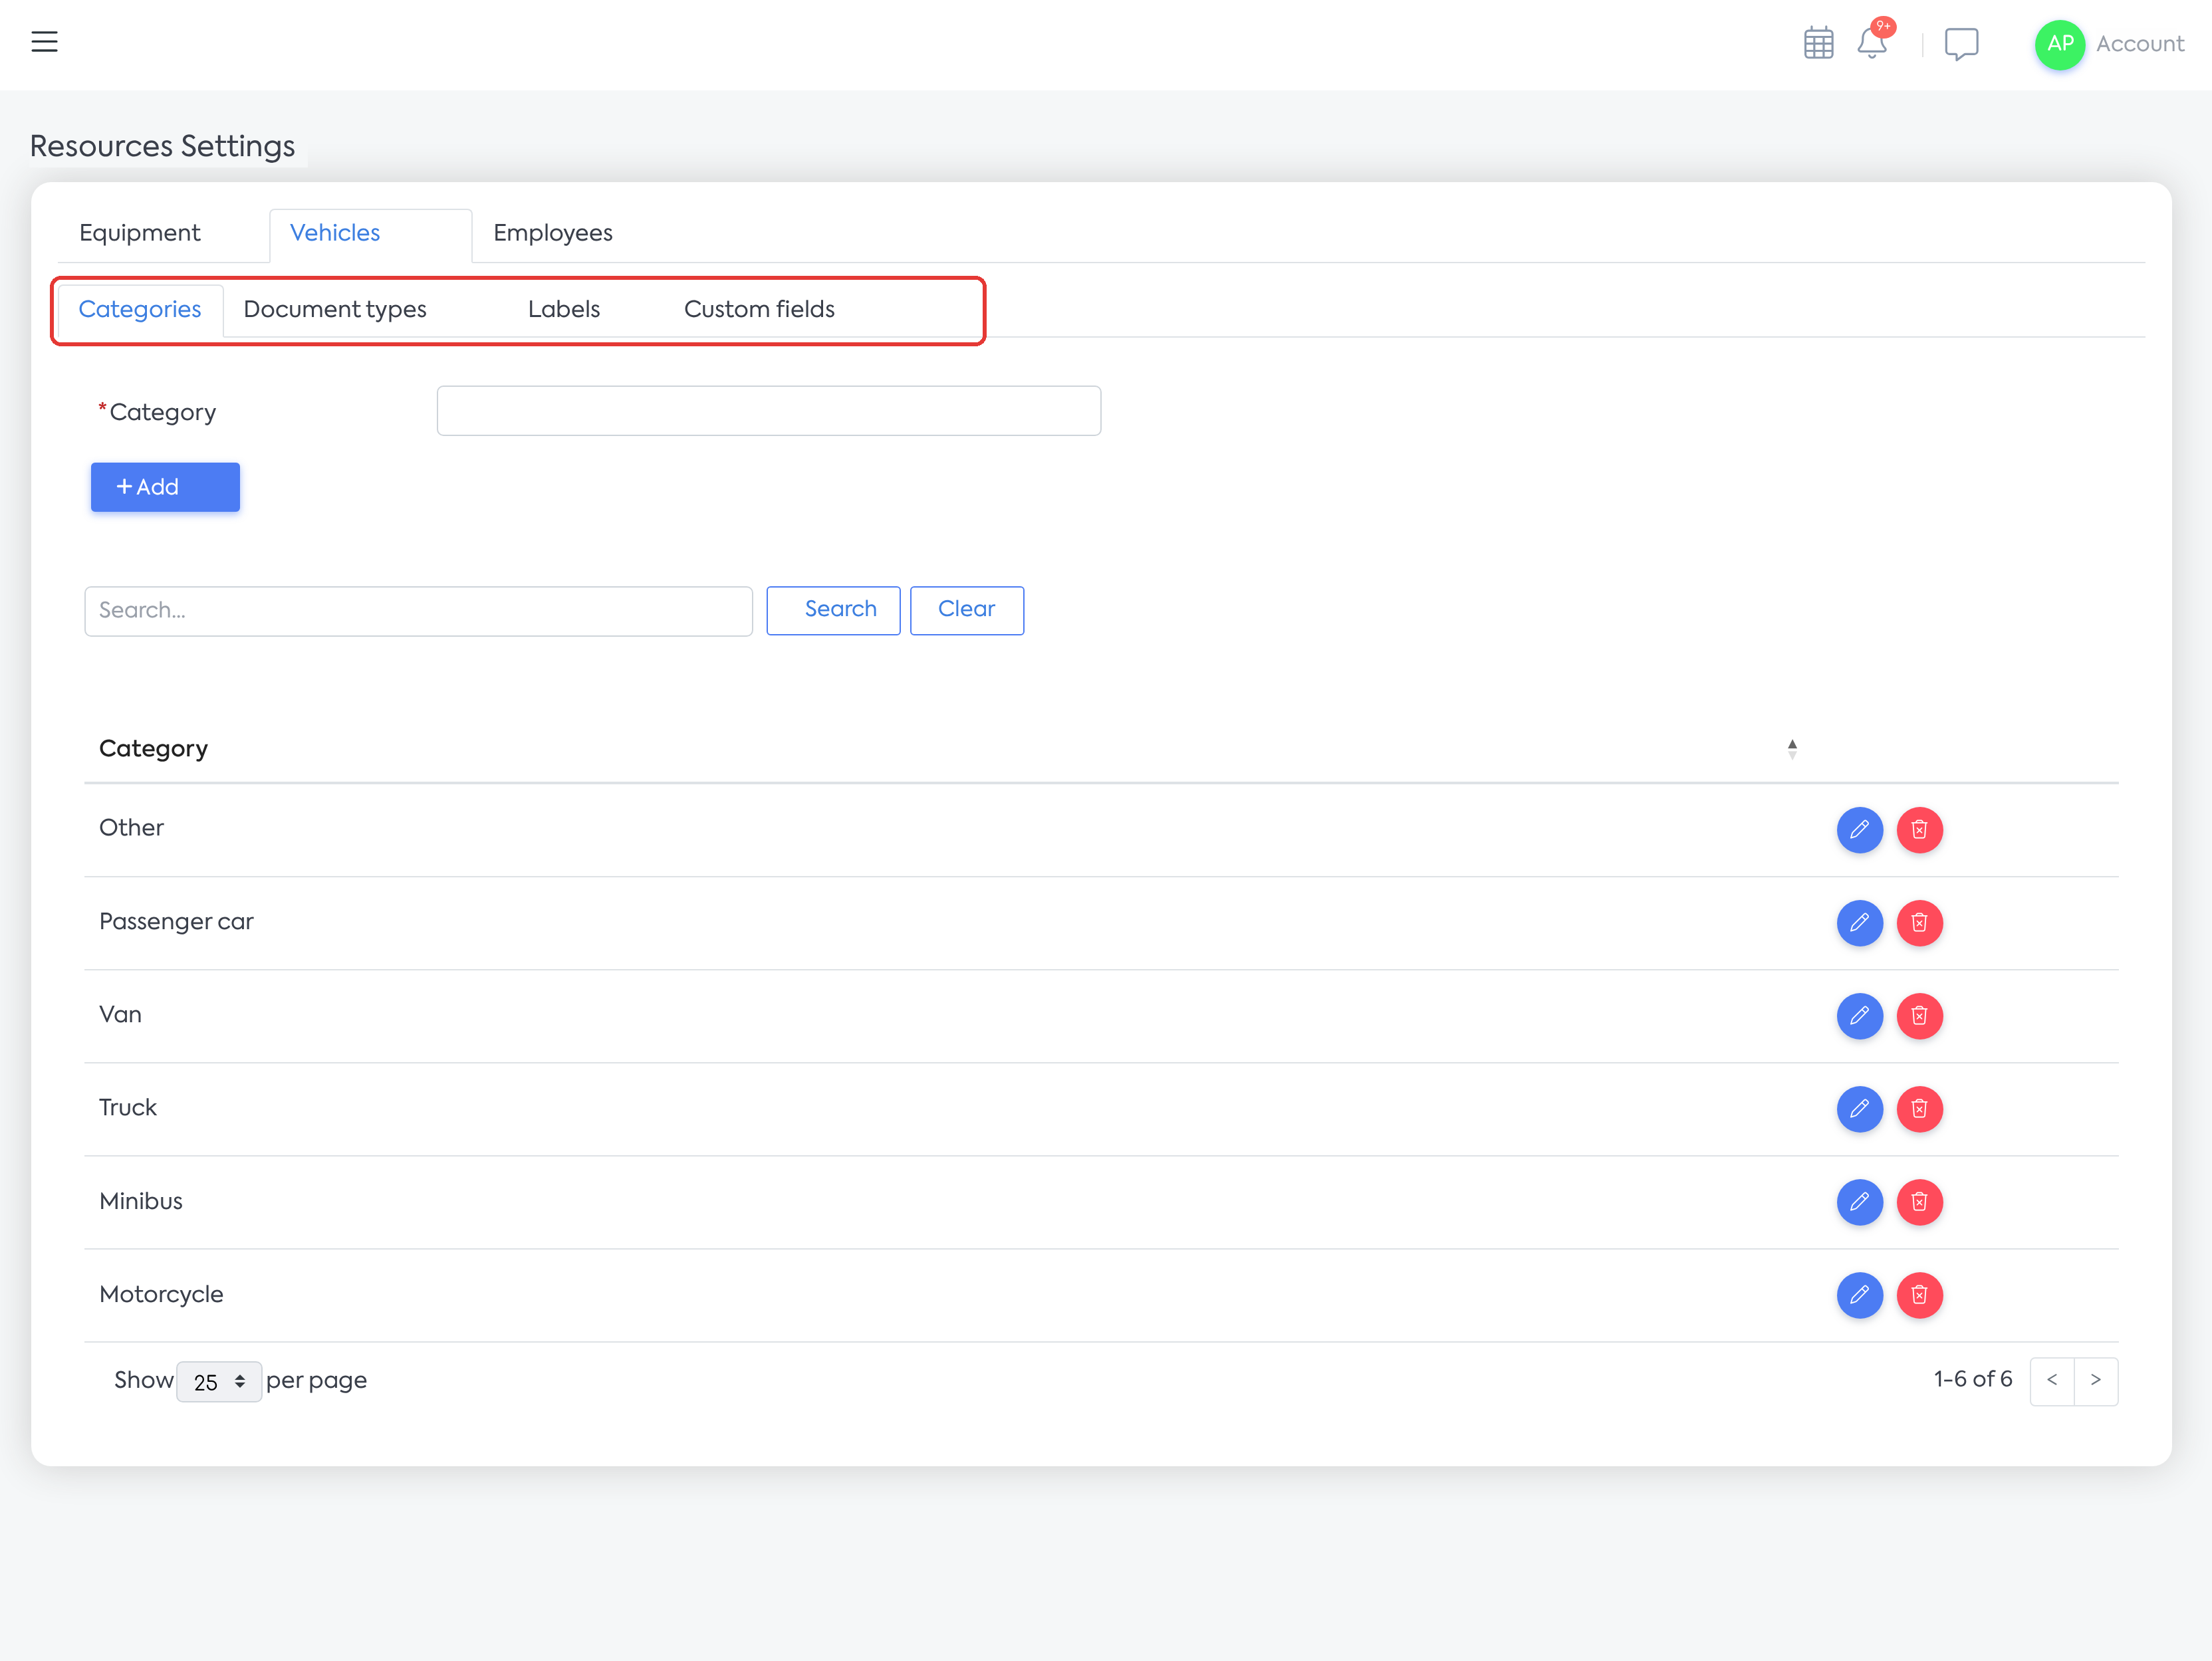Edit the Other category

(x=1859, y=830)
